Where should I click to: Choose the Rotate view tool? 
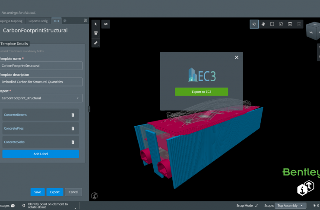tap(254, 24)
